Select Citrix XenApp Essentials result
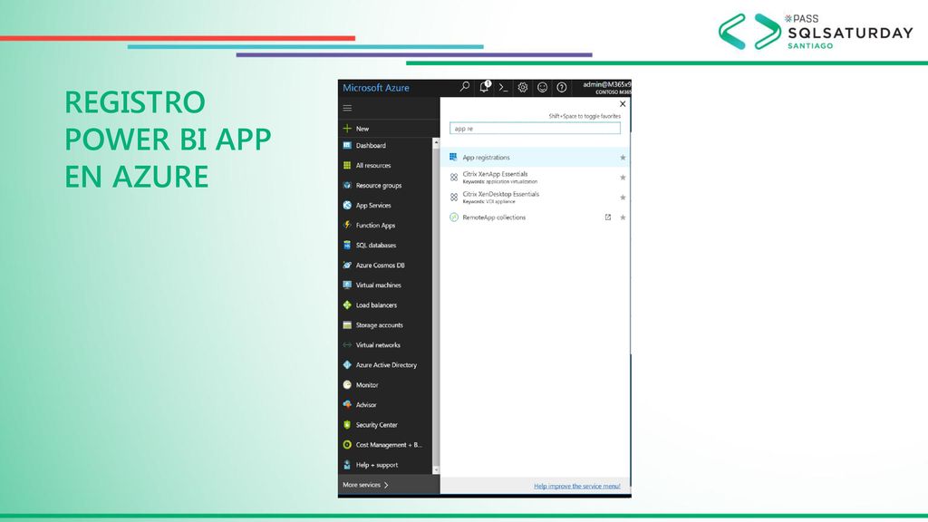This screenshot has width=928, height=522. point(536,178)
